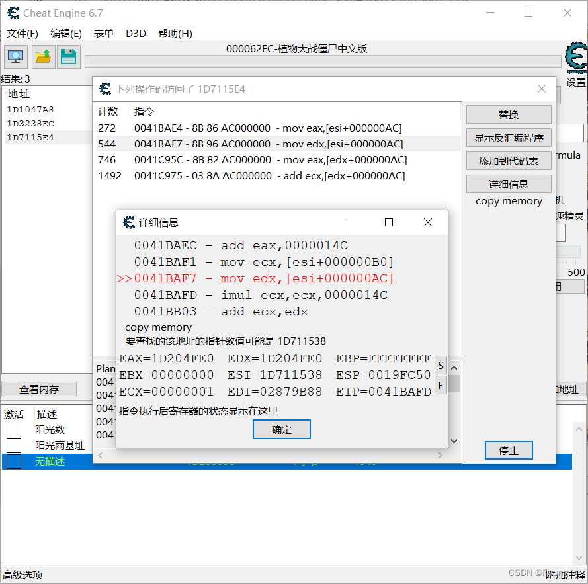
Task: Select the 0041BAF1 mov ecx disassembly line
Action: pyautogui.click(x=264, y=262)
